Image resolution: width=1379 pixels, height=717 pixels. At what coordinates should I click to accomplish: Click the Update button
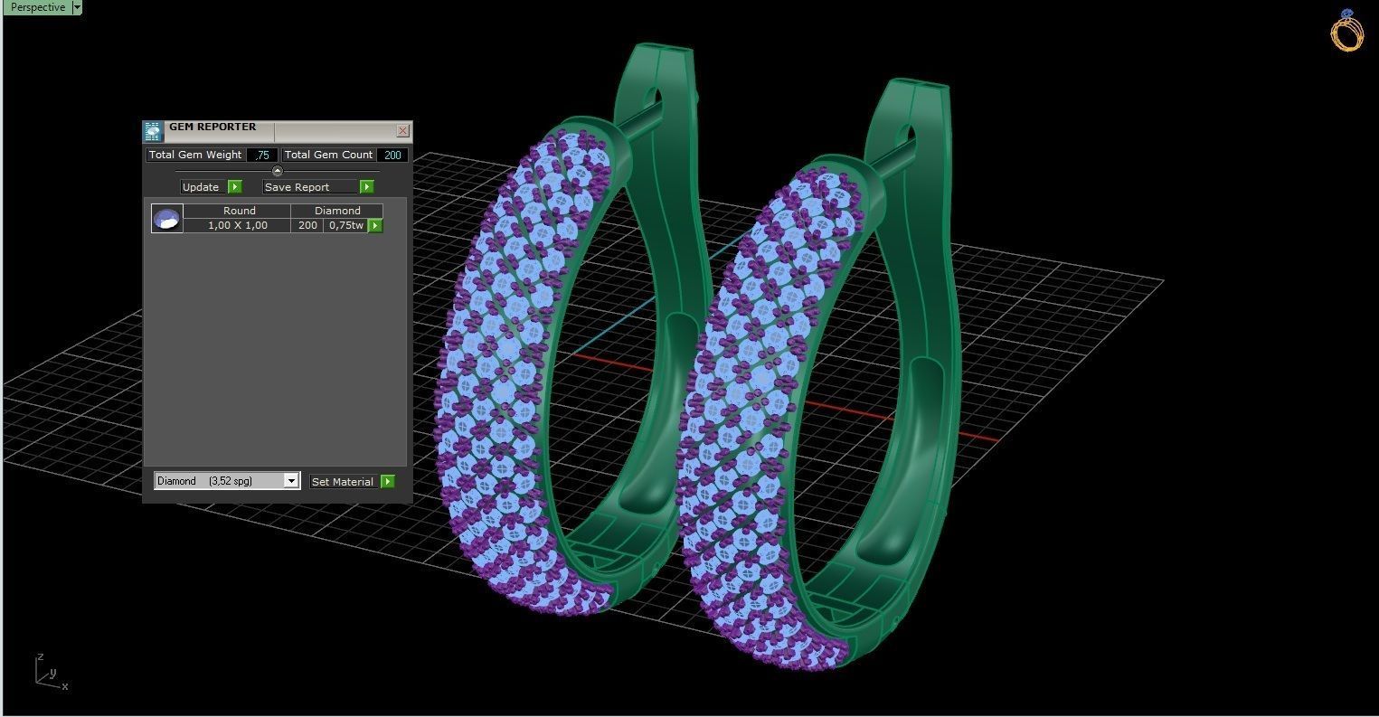tap(203, 187)
